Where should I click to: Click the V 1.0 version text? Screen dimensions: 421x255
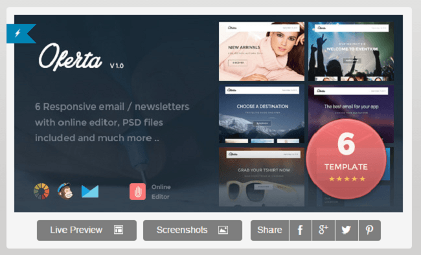click(117, 66)
